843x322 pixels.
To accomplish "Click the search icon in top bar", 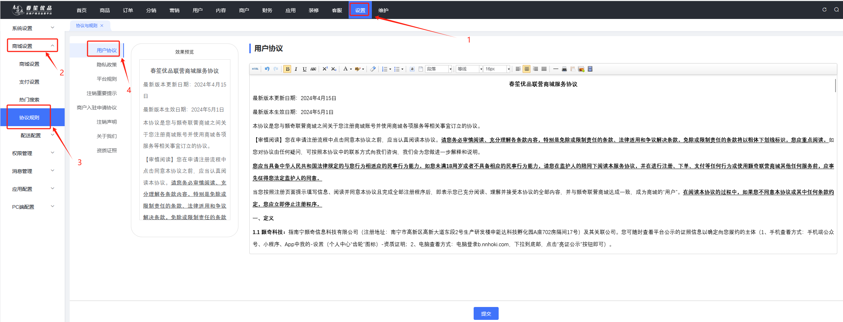I will (x=837, y=10).
